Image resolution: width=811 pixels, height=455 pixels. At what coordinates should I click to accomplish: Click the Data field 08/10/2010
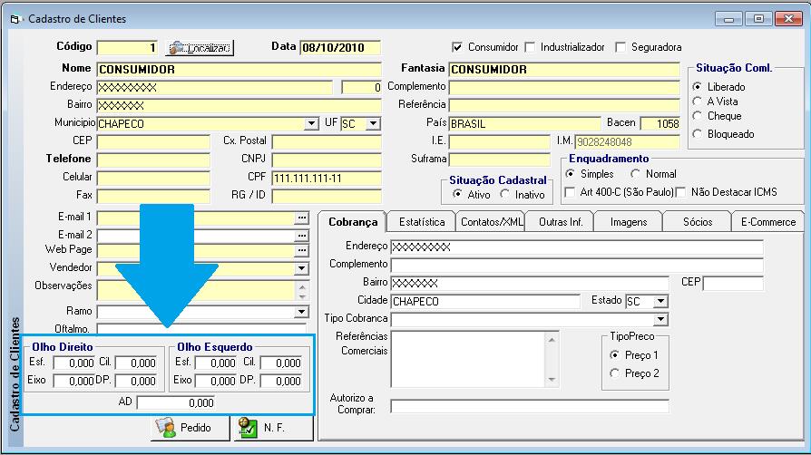340,47
